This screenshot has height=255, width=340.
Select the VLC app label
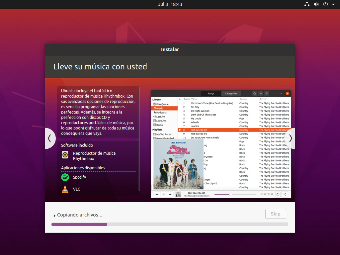[x=77, y=189]
